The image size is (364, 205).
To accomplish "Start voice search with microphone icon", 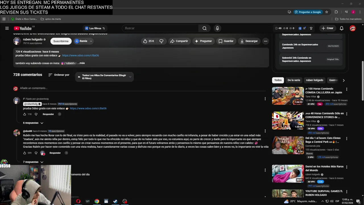I will [217, 28].
